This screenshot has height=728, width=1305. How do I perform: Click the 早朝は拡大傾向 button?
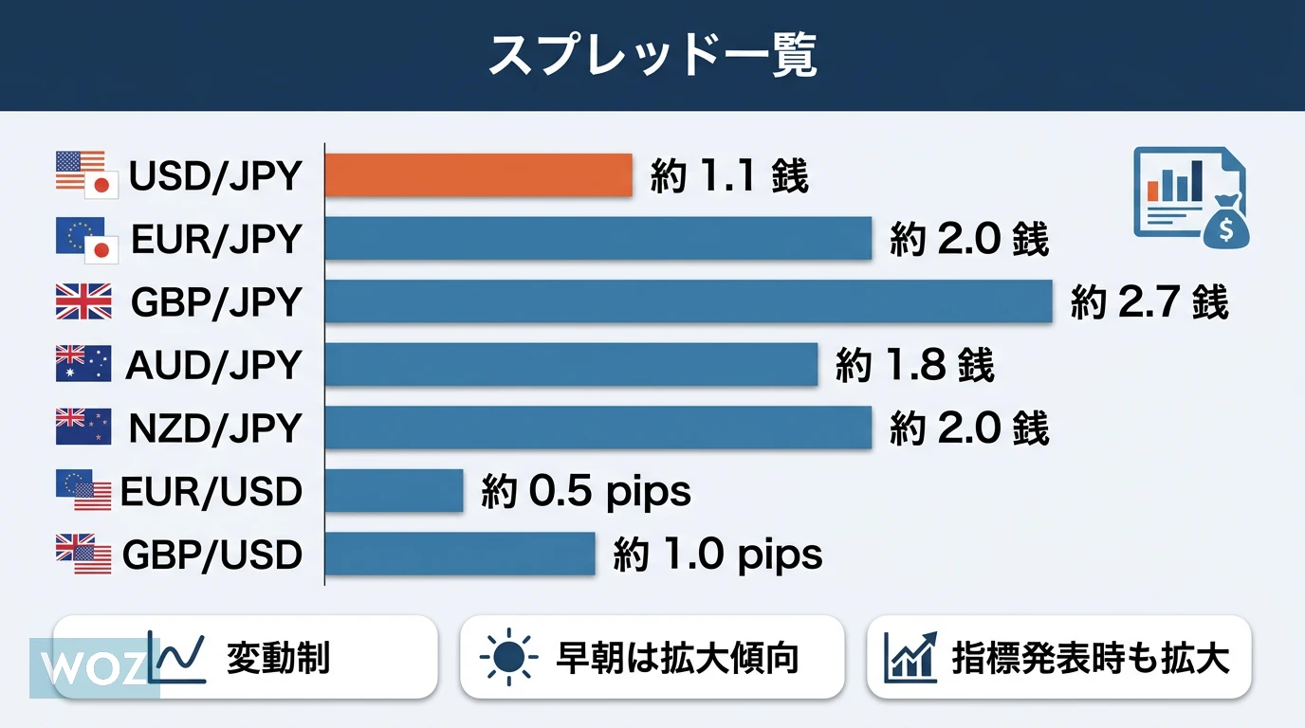click(x=652, y=658)
